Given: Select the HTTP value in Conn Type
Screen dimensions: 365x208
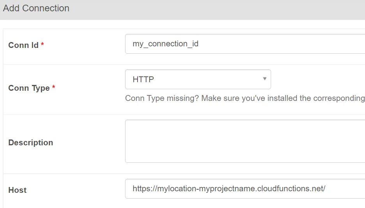Looking at the screenshot, I should tap(143, 79).
